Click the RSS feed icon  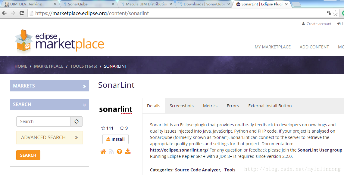click(111, 151)
